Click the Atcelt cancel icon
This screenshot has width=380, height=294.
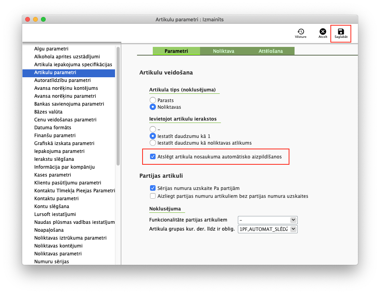(323, 32)
